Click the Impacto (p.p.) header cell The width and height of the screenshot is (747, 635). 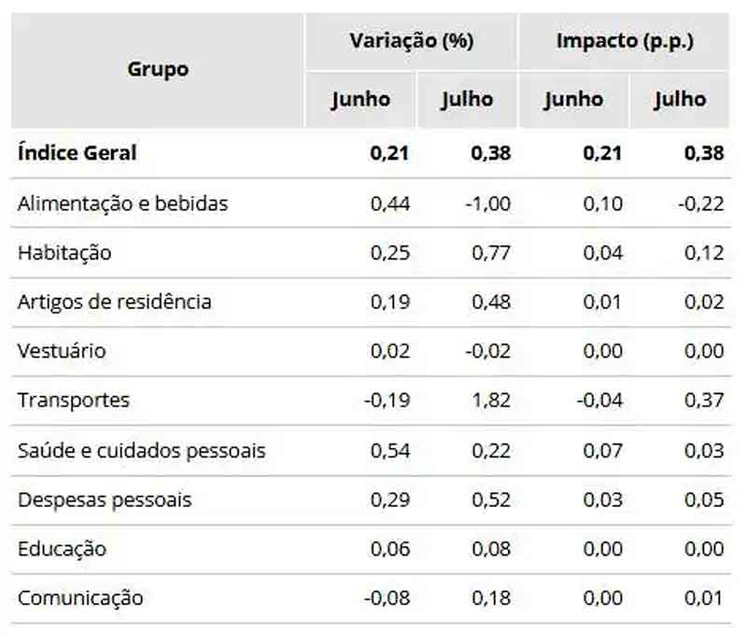click(x=625, y=41)
